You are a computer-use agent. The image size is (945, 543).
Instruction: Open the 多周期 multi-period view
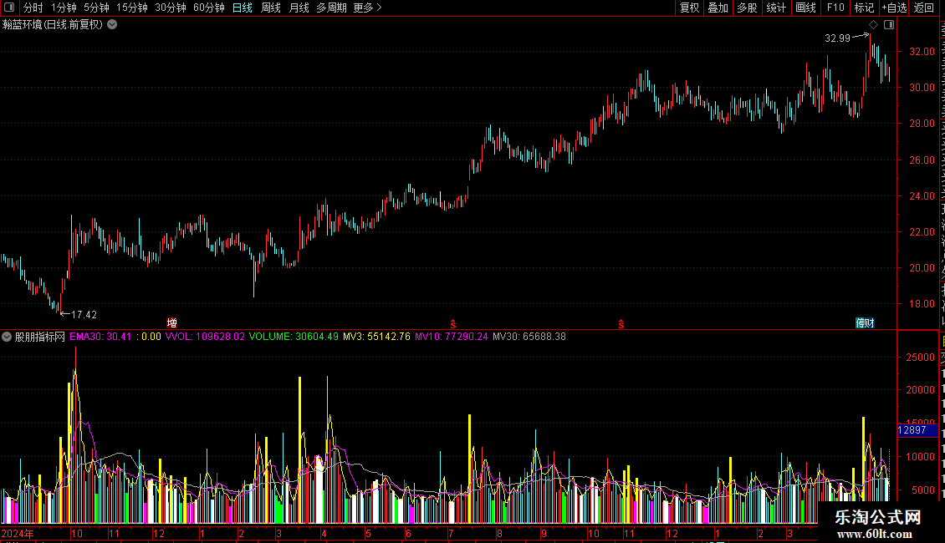331,8
